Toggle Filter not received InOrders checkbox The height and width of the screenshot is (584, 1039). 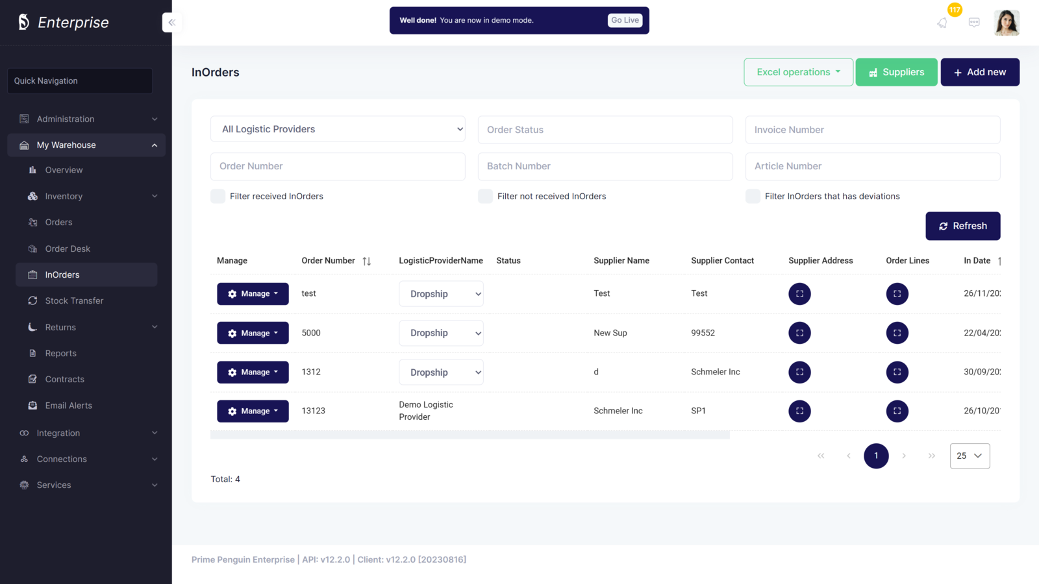point(485,196)
